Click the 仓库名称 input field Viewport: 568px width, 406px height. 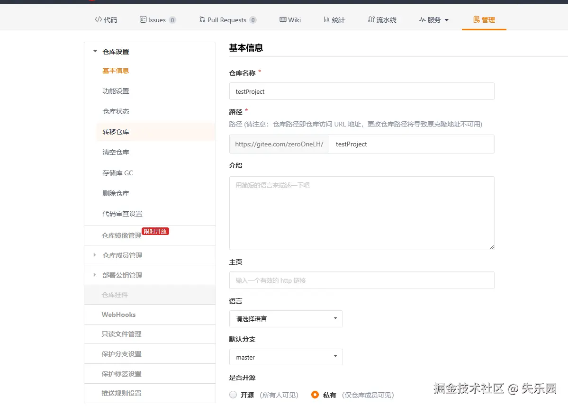[361, 91]
